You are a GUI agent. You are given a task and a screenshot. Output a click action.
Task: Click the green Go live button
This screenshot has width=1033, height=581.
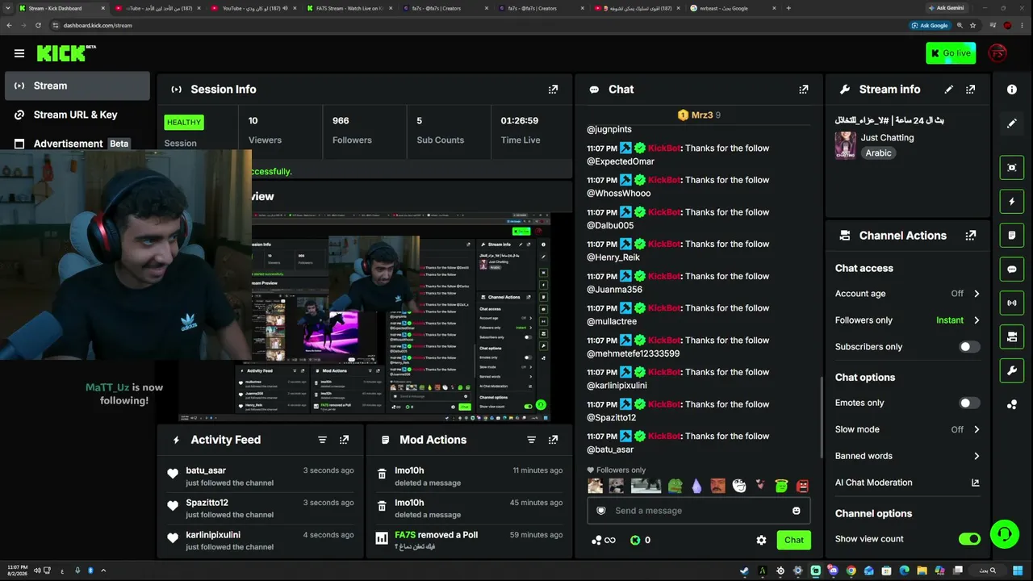click(951, 53)
